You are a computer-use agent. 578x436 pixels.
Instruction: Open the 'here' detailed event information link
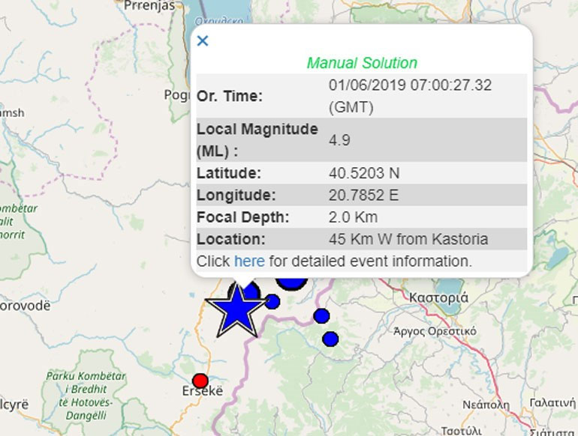(249, 261)
